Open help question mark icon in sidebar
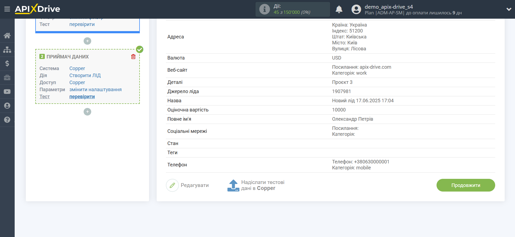The height and width of the screenshot is (237, 515). [x=7, y=120]
